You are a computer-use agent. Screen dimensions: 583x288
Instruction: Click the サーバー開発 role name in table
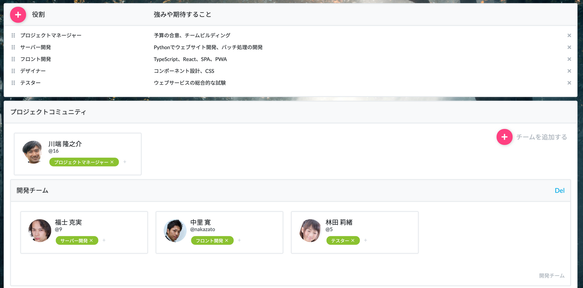36,47
